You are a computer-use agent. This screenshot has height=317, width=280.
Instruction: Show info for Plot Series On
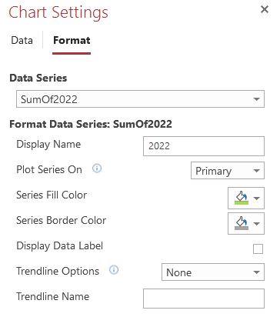point(97,169)
